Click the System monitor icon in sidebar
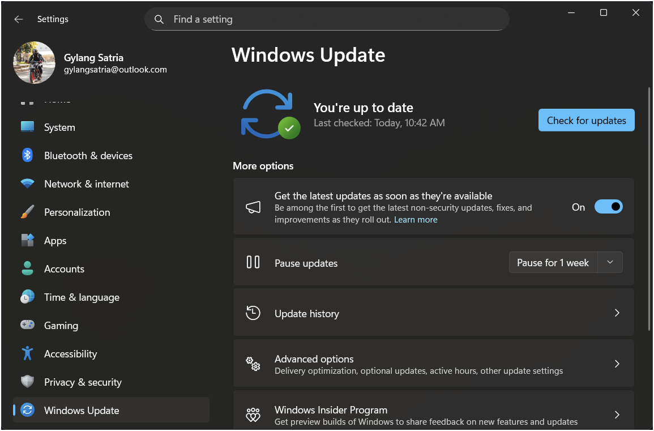Screen dimensions: 654x431 28,127
